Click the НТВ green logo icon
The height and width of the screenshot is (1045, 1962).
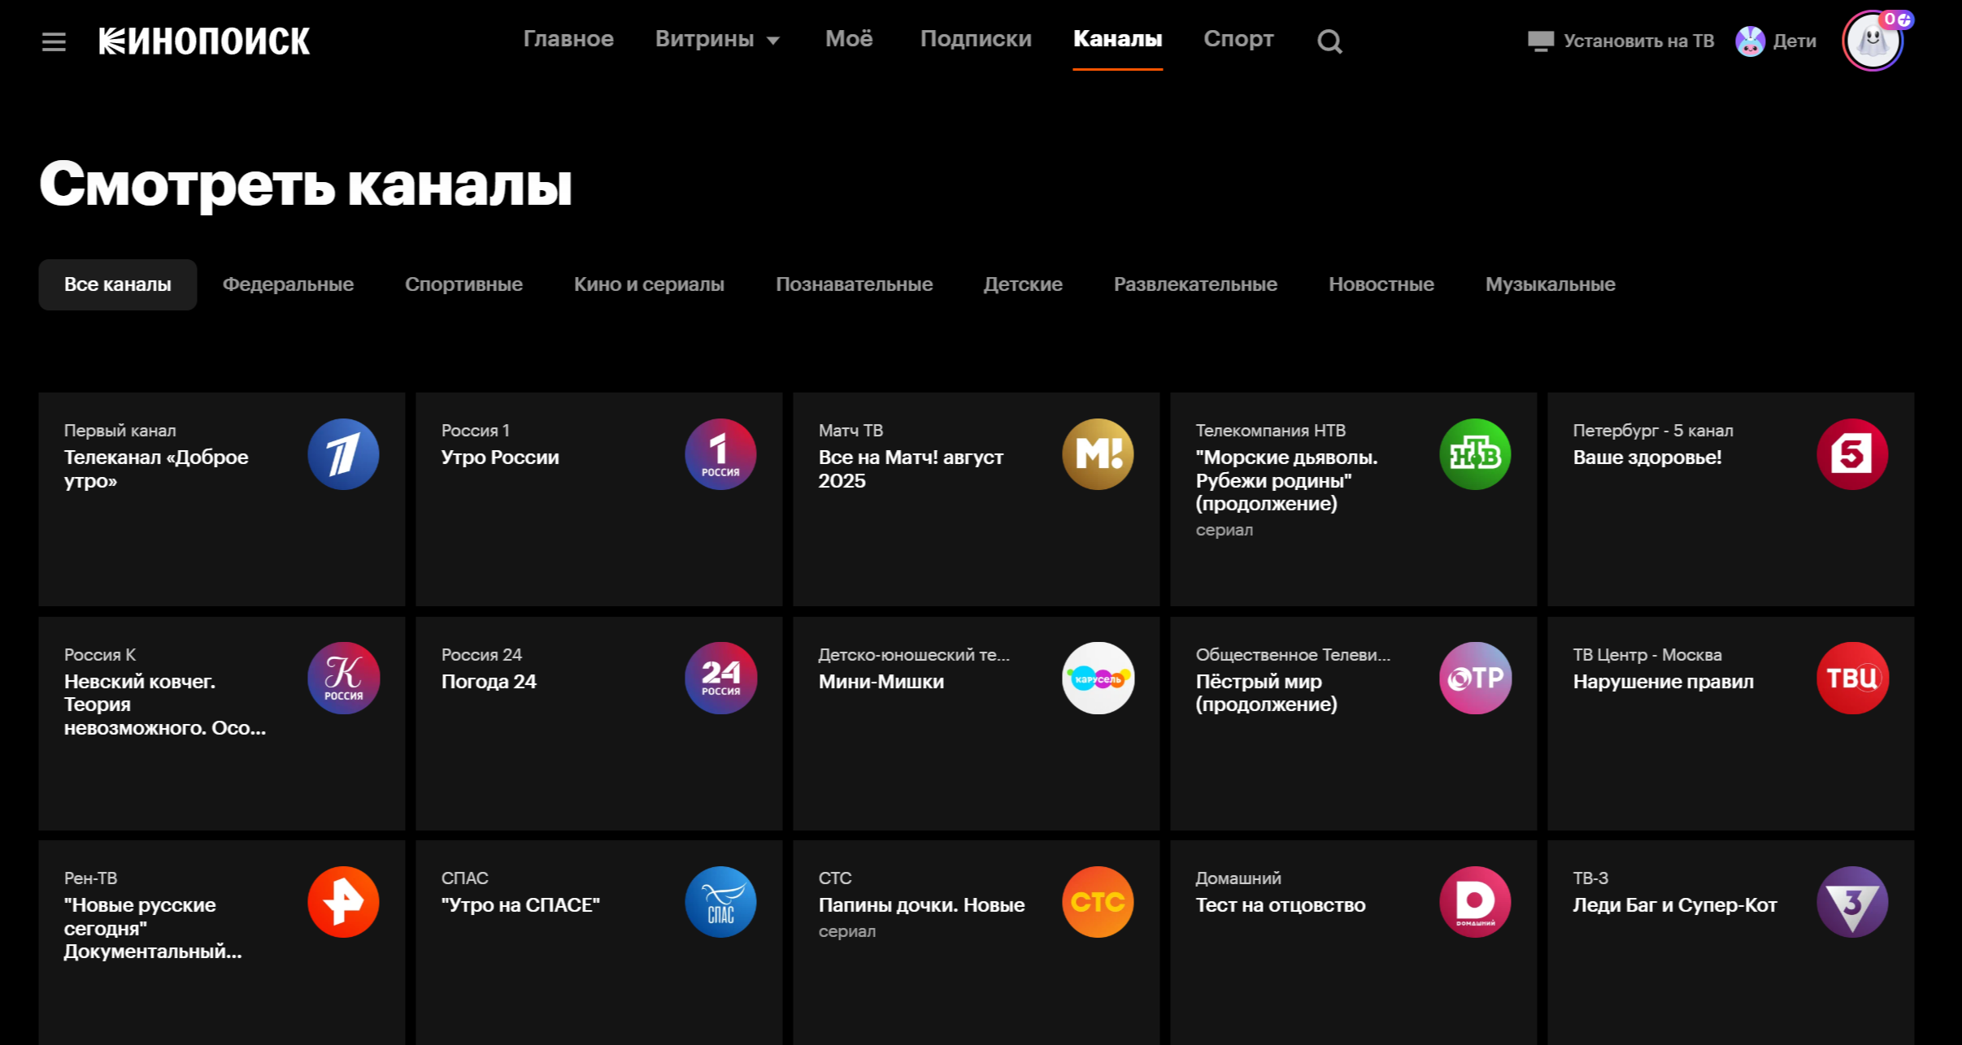[1474, 454]
